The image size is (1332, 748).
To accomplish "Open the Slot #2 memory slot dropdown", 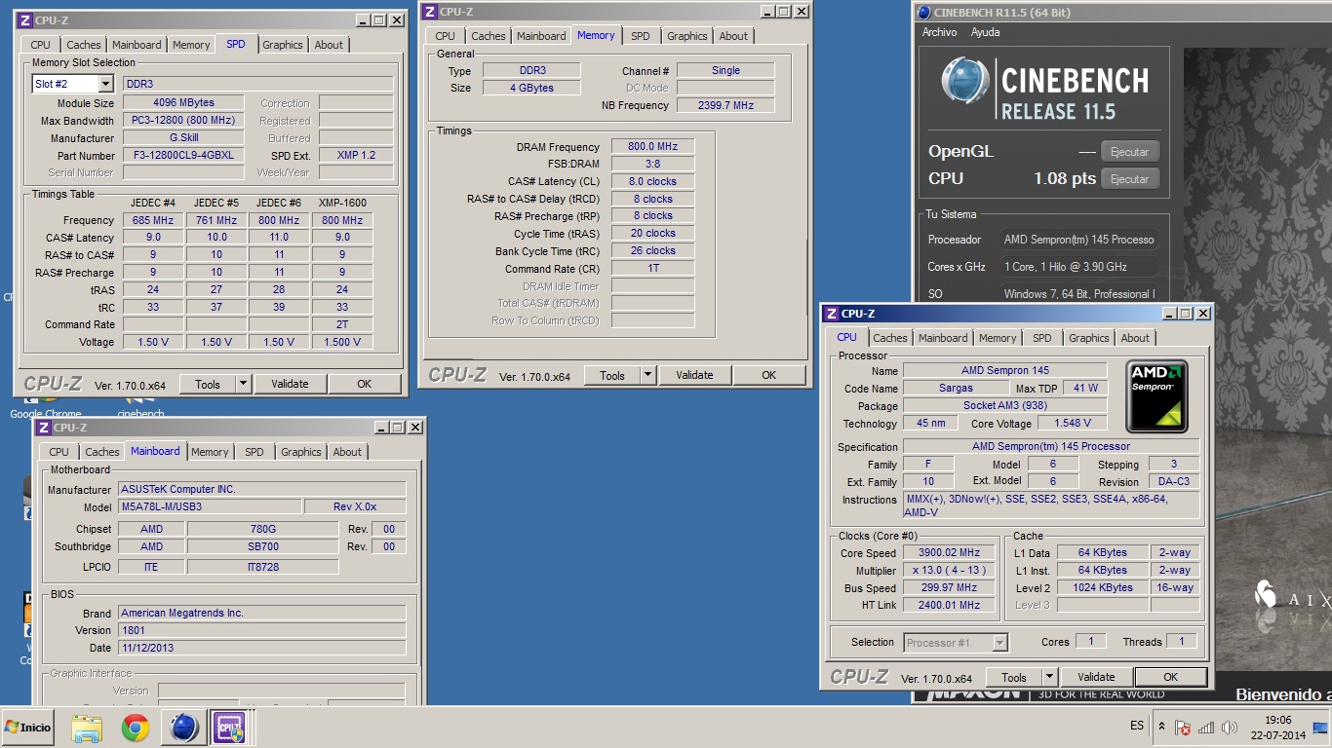I will point(105,85).
